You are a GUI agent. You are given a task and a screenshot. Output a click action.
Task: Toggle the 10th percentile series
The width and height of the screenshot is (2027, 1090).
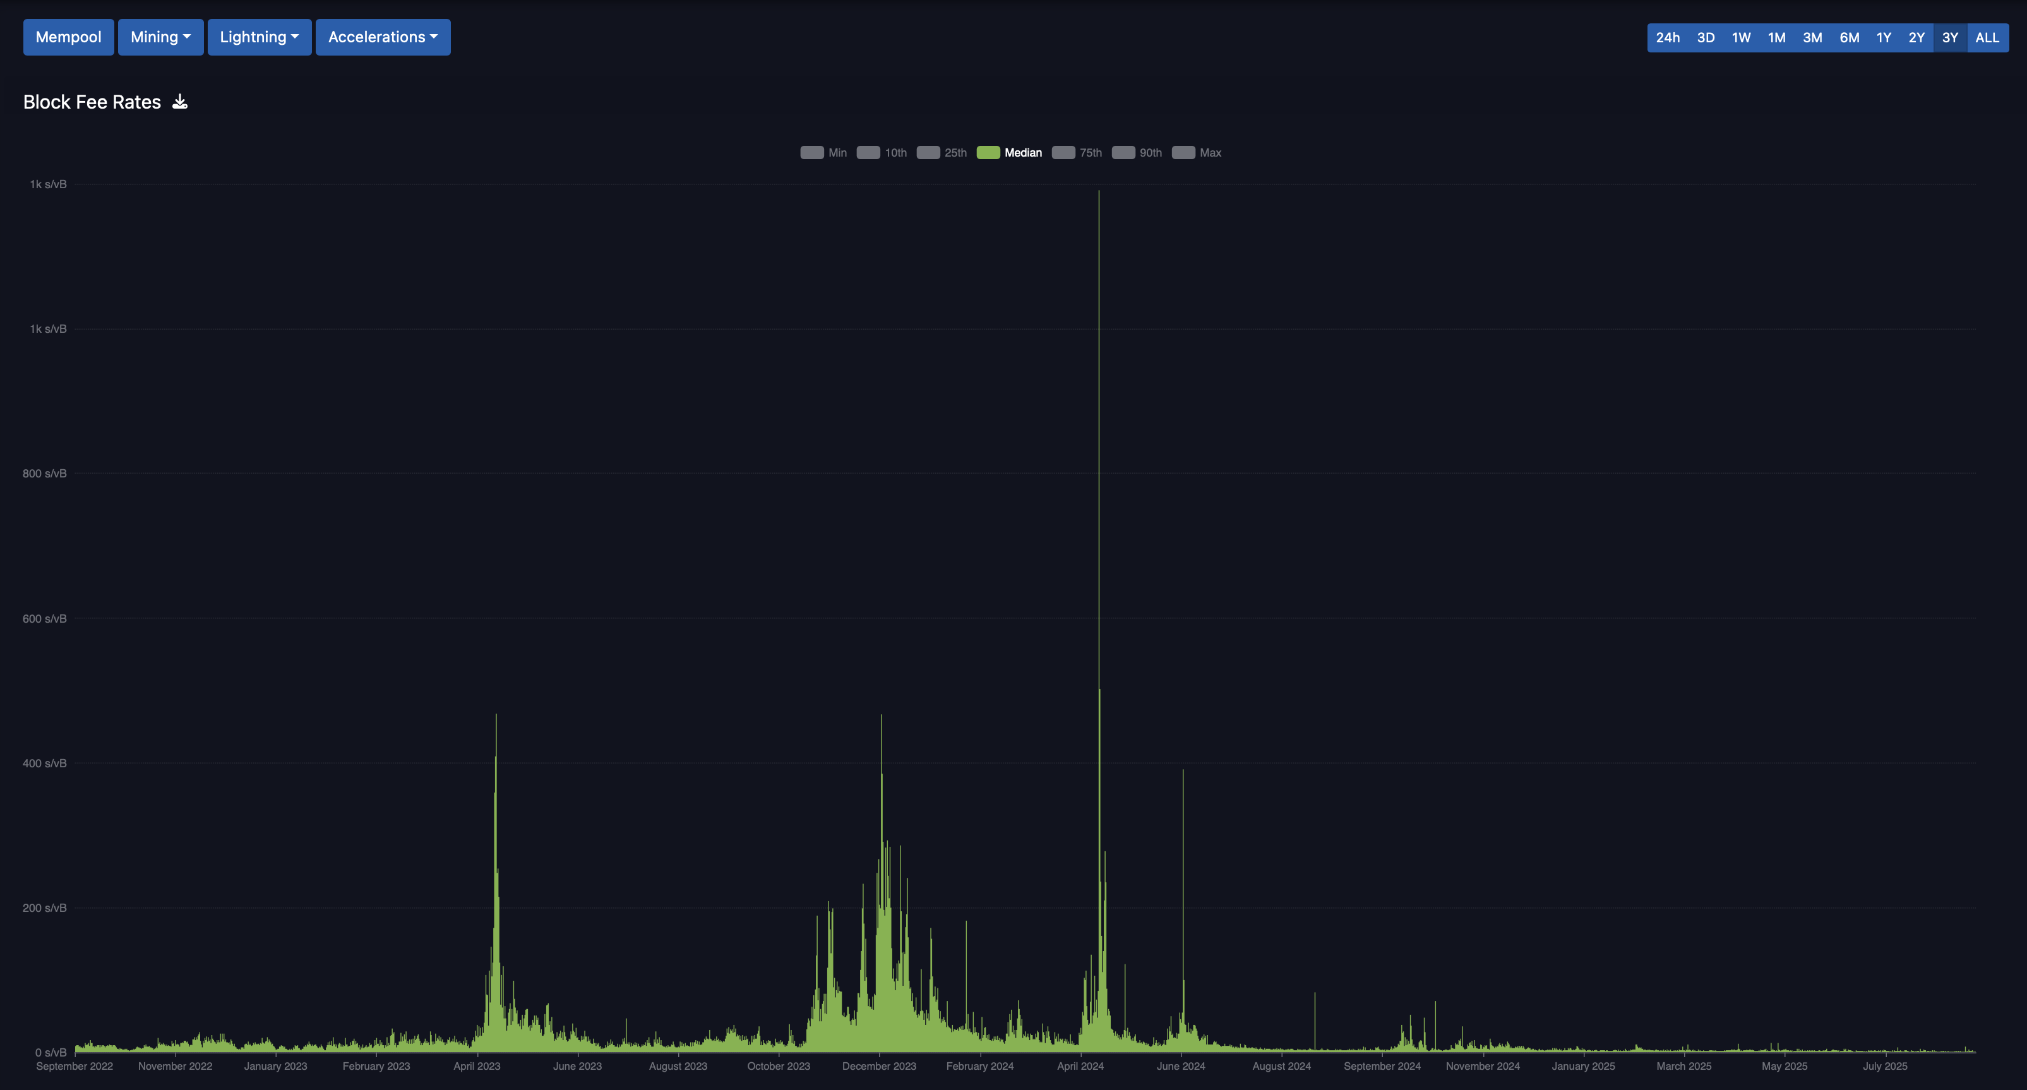[x=882, y=153]
